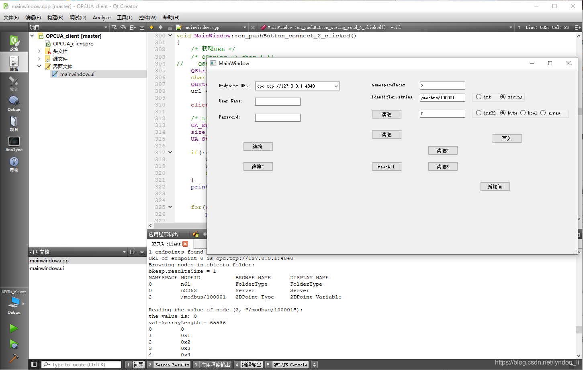Image resolution: width=583 pixels, height=370 pixels.
Task: Show the Search Results pane
Action: [169, 365]
